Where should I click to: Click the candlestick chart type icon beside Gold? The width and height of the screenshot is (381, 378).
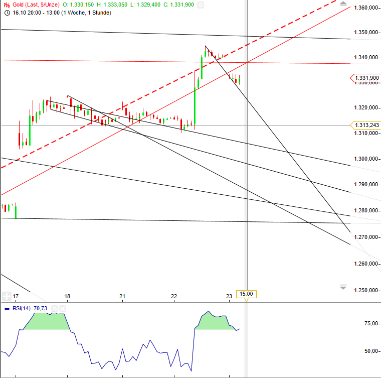tap(7, 5)
